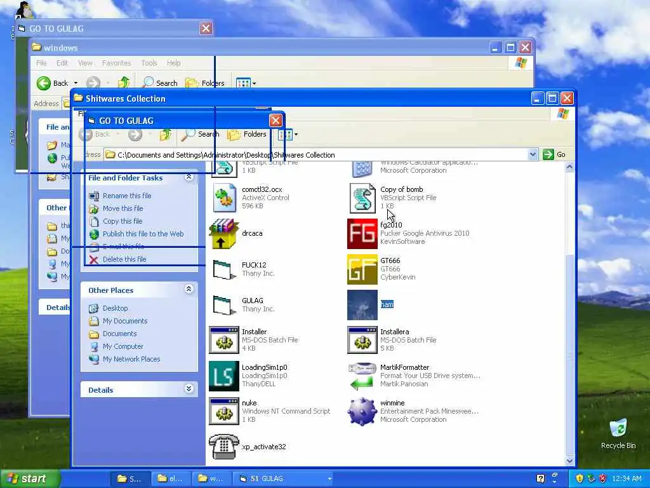Click scroll down arrow in file list
Image resolution: width=650 pixels, height=488 pixels.
[569, 460]
